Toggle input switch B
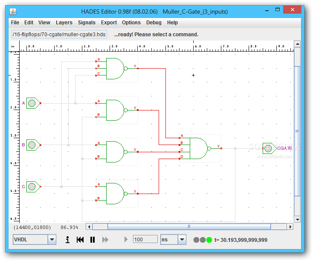 pos(32,145)
